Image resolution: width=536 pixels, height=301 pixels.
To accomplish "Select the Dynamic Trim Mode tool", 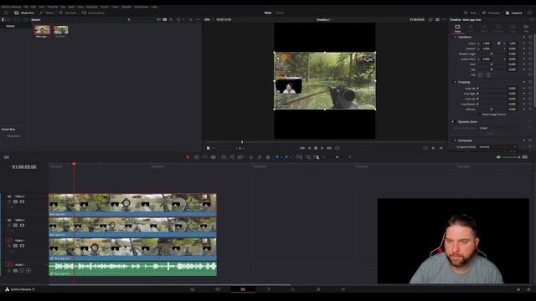I will [x=204, y=157].
